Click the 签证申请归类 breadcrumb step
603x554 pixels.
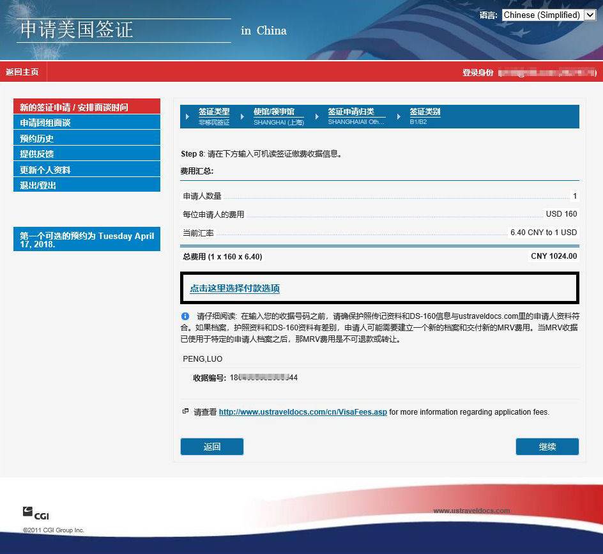[351, 112]
